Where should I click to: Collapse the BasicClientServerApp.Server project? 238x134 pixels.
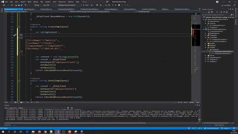(x=203, y=29)
